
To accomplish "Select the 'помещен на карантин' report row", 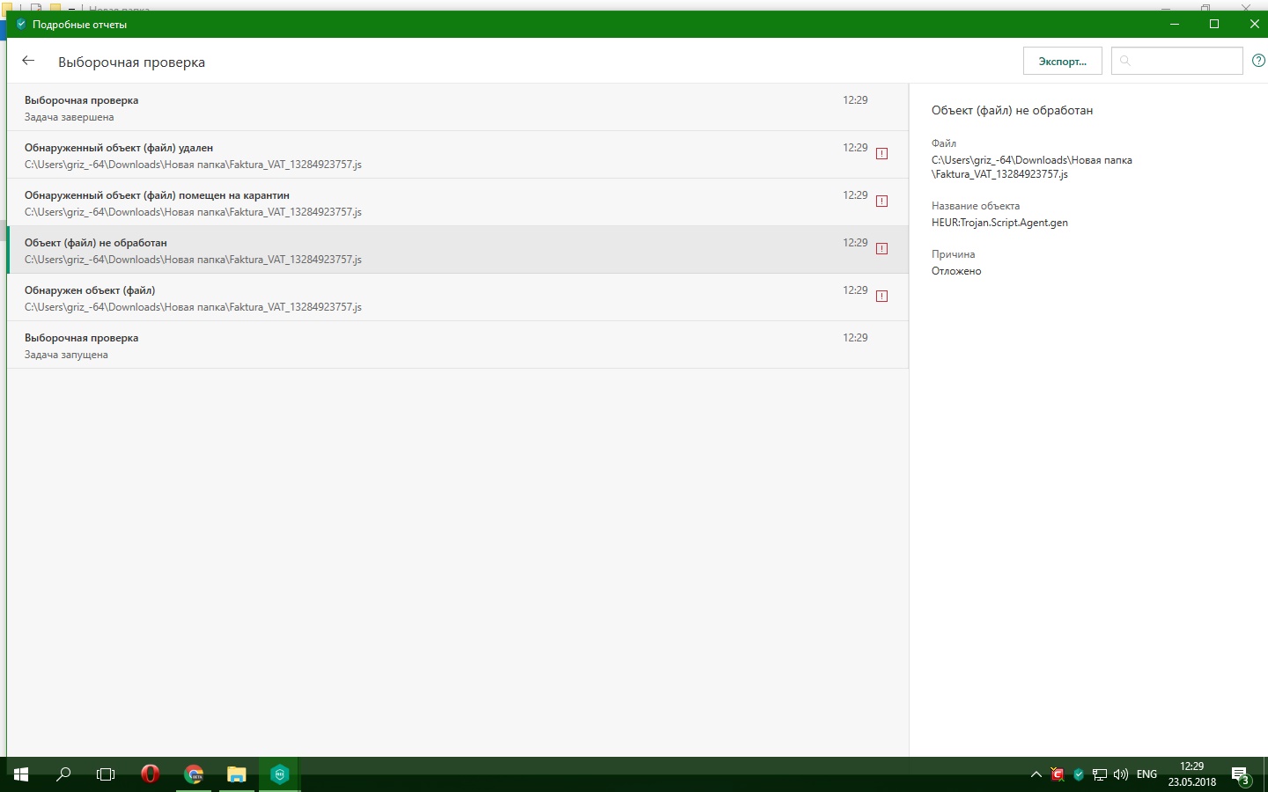I will coord(458,202).
